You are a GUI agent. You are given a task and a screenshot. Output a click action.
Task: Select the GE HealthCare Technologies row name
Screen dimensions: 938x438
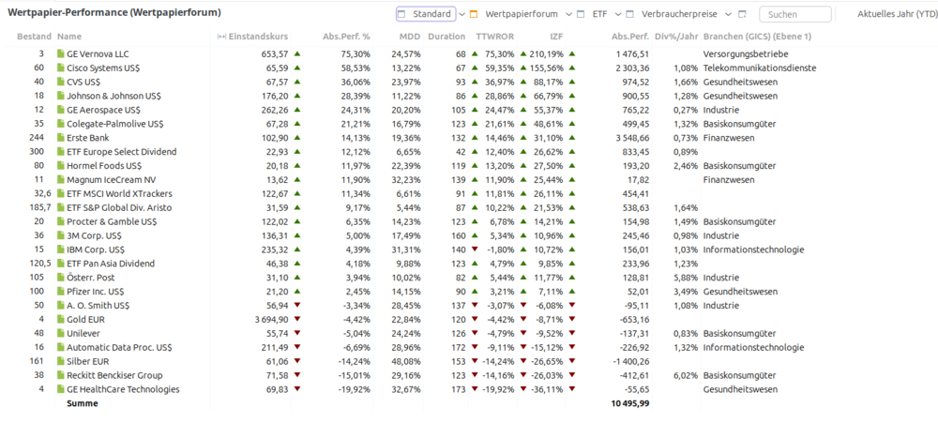(x=123, y=389)
